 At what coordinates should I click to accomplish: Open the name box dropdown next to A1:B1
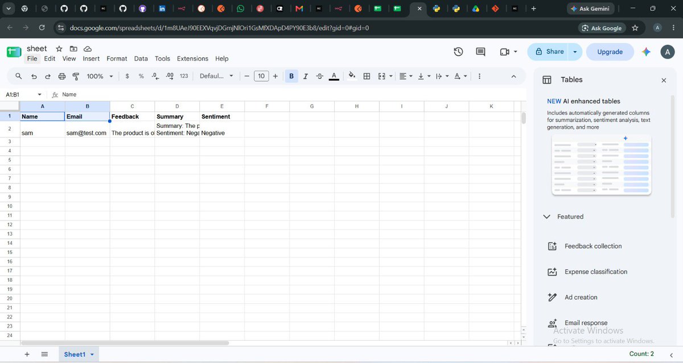(39, 95)
